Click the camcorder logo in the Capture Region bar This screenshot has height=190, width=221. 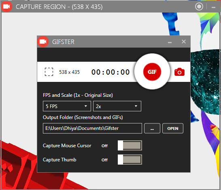point(6,6)
